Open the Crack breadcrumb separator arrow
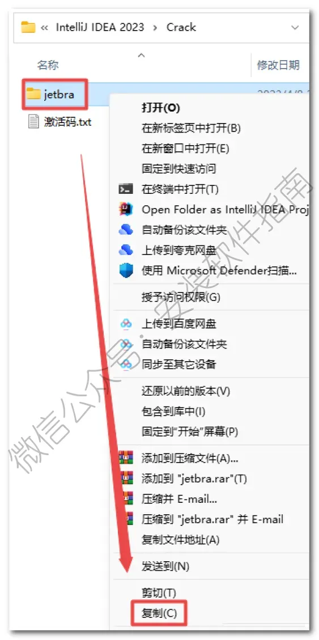Screen dimensions: 319x640 click(155, 28)
